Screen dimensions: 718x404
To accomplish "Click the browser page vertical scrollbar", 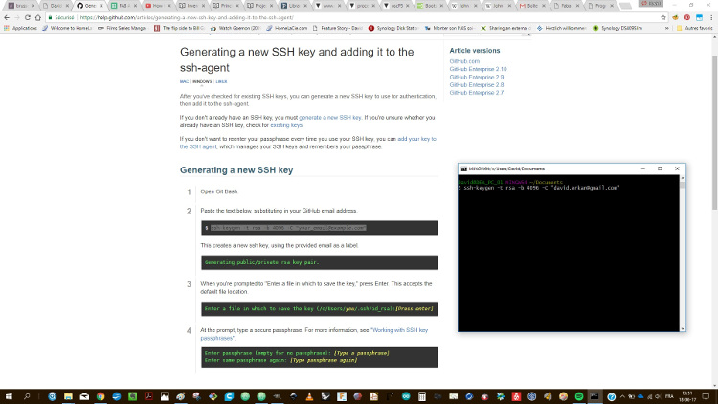I will (x=714, y=132).
